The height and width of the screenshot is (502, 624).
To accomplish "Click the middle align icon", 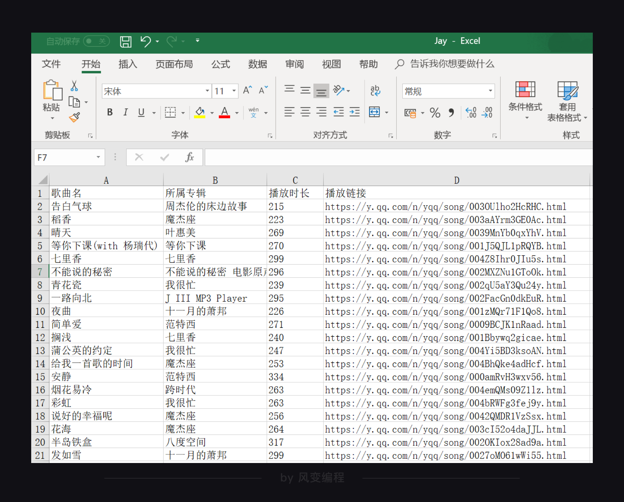I will (x=305, y=90).
